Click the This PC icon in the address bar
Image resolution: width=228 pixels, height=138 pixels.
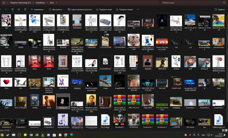tap(4, 3)
